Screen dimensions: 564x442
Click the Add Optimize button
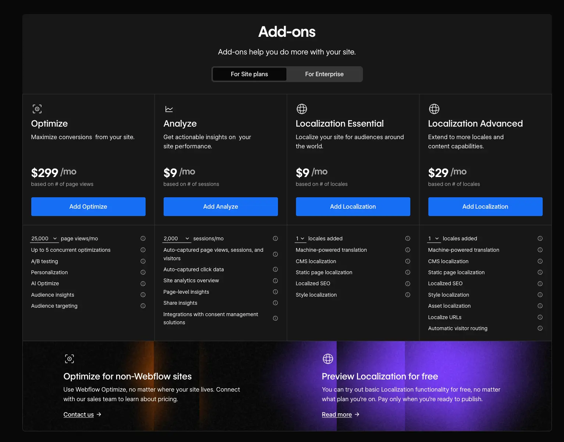pos(88,206)
